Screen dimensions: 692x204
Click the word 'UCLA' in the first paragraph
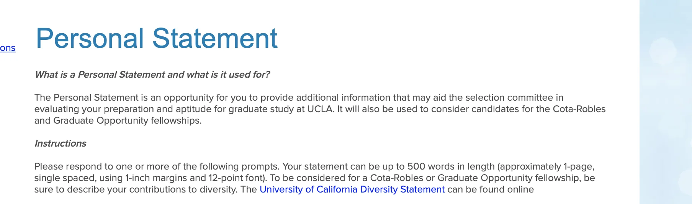(320, 109)
